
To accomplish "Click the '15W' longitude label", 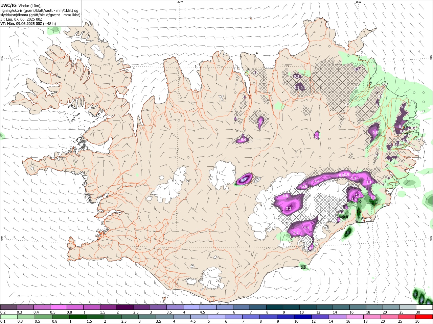I will pos(358,2).
